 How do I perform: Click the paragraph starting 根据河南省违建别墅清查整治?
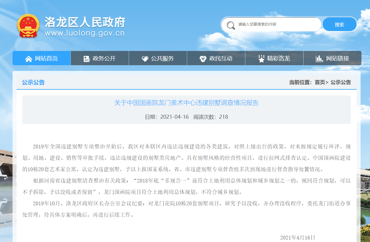pyautogui.click(x=187, y=186)
